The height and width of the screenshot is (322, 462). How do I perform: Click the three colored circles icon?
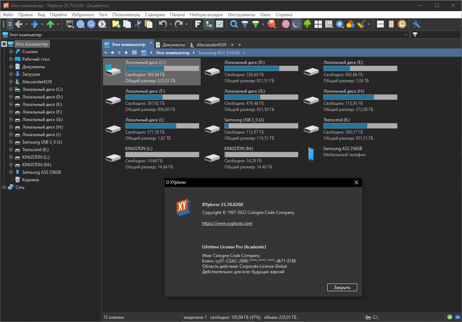point(350,24)
